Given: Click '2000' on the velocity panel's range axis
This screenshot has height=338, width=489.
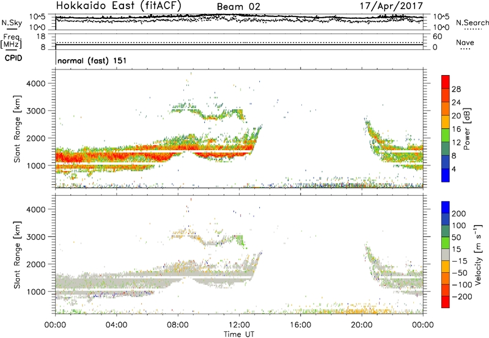Looking at the screenshot, I should [36, 264].
